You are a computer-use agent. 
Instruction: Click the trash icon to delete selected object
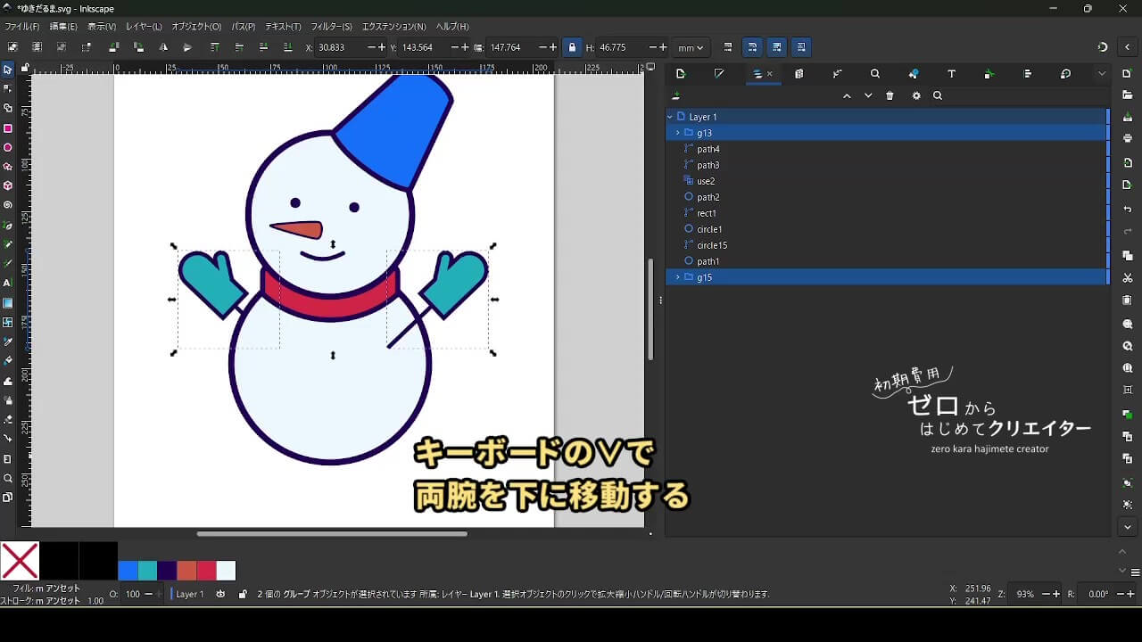890,96
